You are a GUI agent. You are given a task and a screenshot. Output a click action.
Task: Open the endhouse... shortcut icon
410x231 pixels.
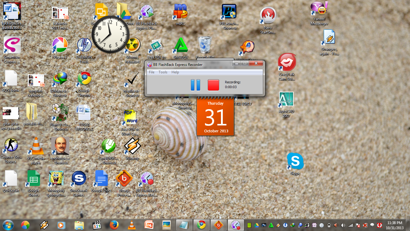[60, 151]
